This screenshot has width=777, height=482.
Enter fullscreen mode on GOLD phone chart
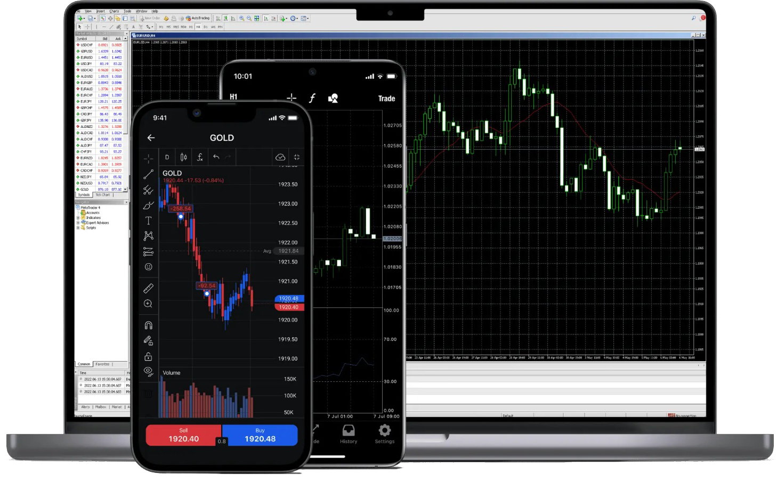(297, 157)
